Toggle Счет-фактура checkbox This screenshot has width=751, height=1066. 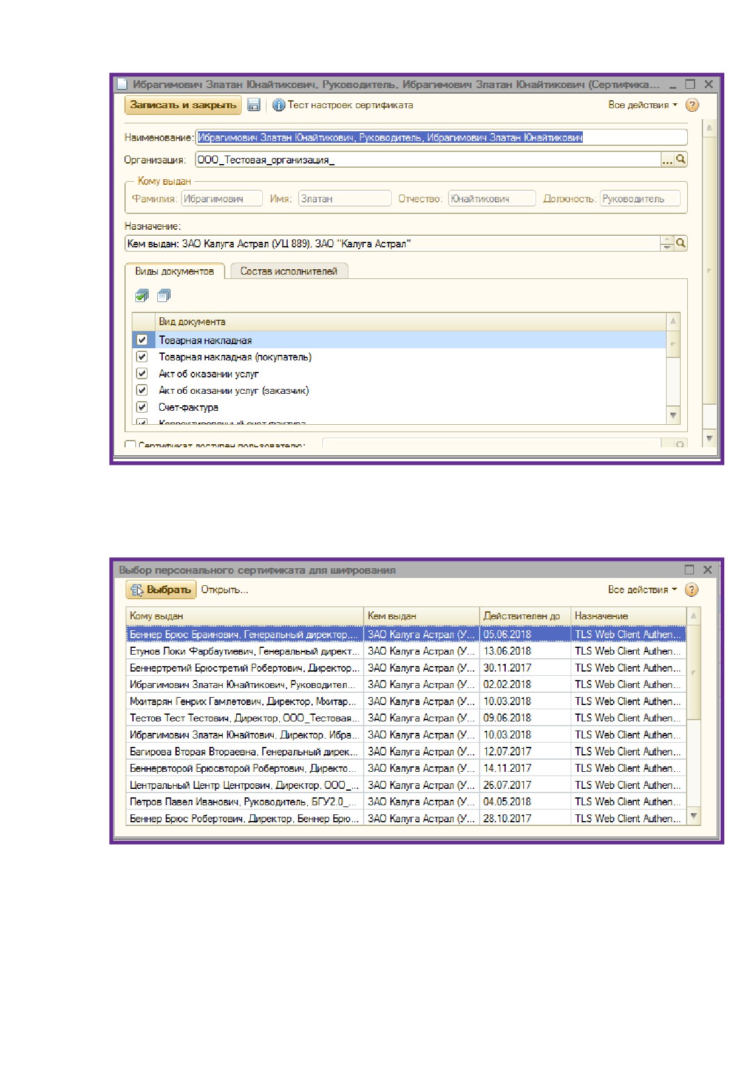coord(142,407)
